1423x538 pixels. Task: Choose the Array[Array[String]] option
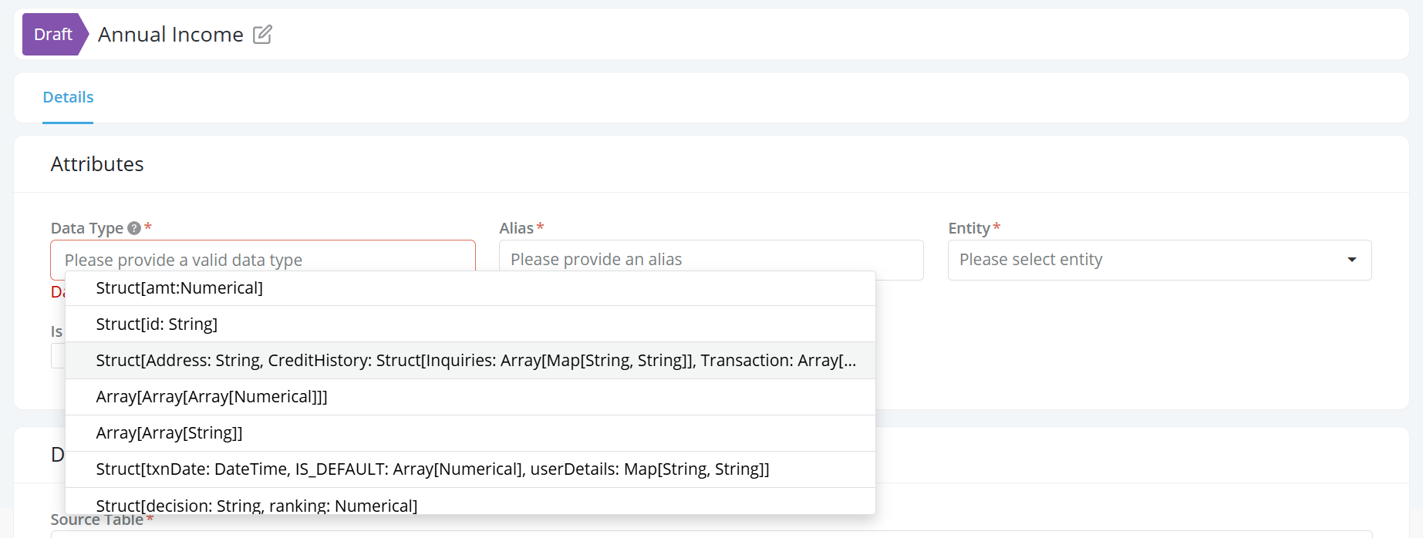(169, 433)
